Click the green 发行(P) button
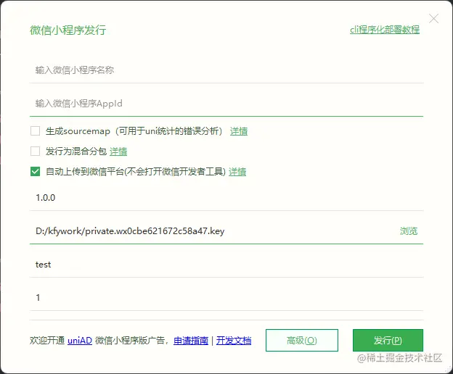453x374 pixels. 388,340
